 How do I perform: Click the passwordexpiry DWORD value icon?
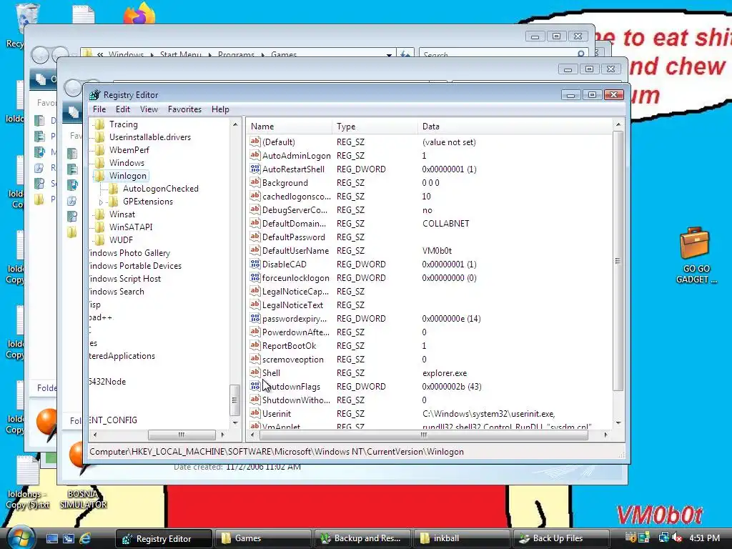[255, 318]
